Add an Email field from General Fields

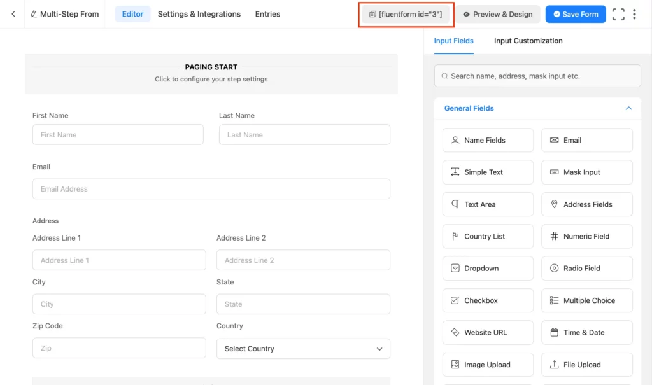586,140
